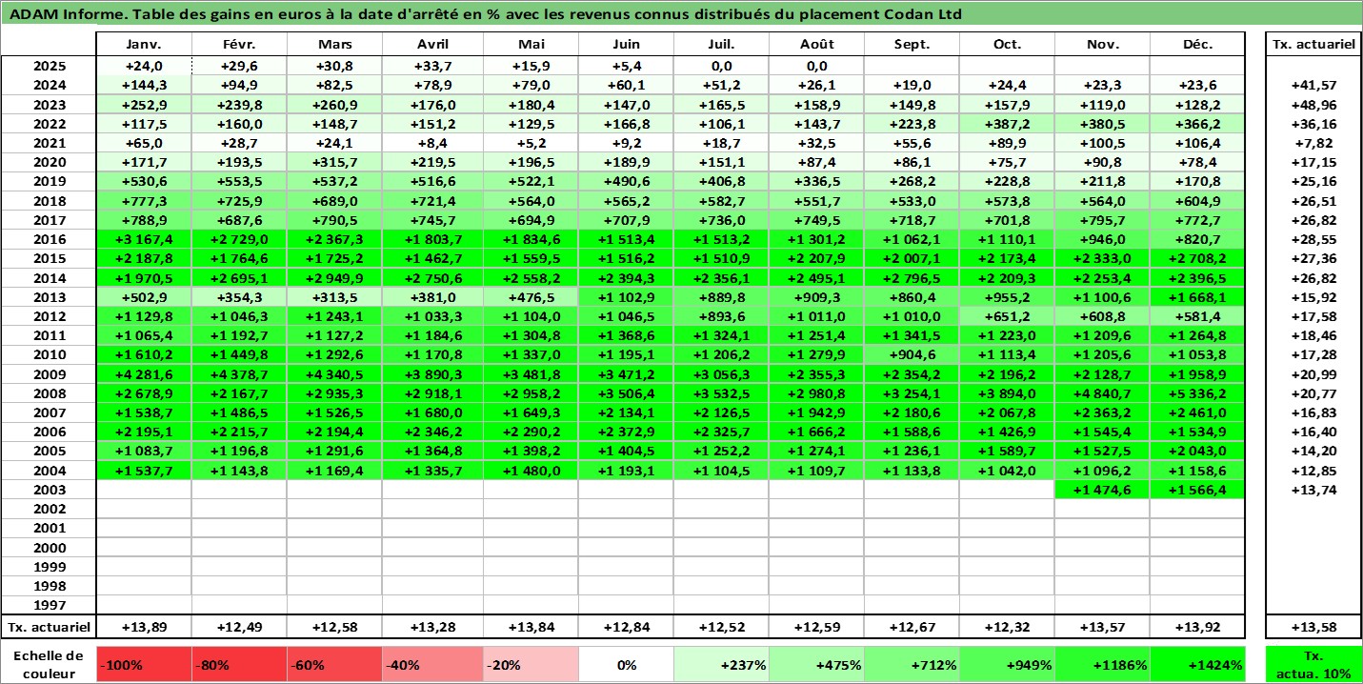Click the +3 167,4 cell in Janv. 2016

pyautogui.click(x=144, y=238)
